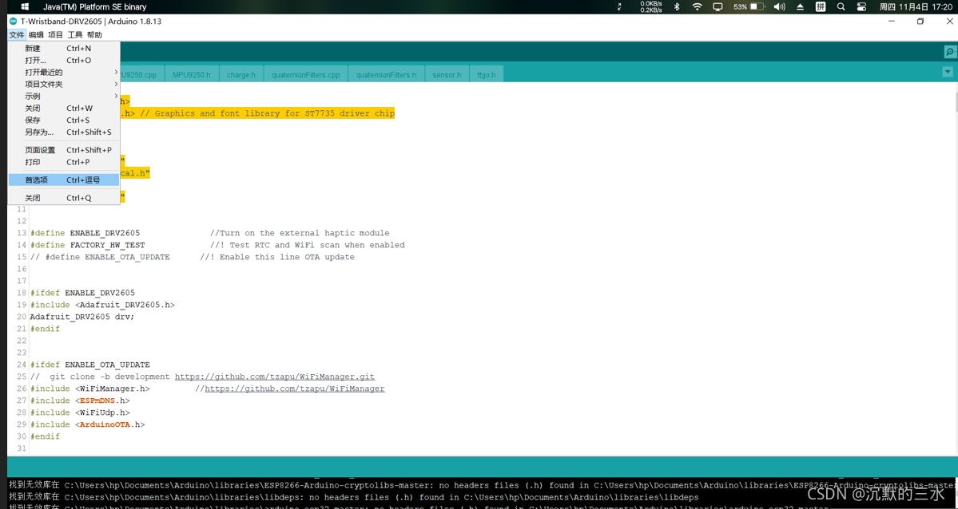Click the editor vertical scrollbar thumb
The width and height of the screenshot is (958, 509).
(x=955, y=102)
